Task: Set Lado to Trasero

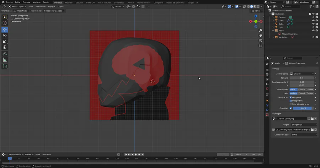Action: 310,93
